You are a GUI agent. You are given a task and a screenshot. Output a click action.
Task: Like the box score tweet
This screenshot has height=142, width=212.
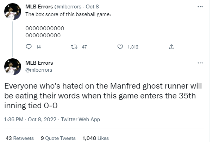tap(120, 47)
